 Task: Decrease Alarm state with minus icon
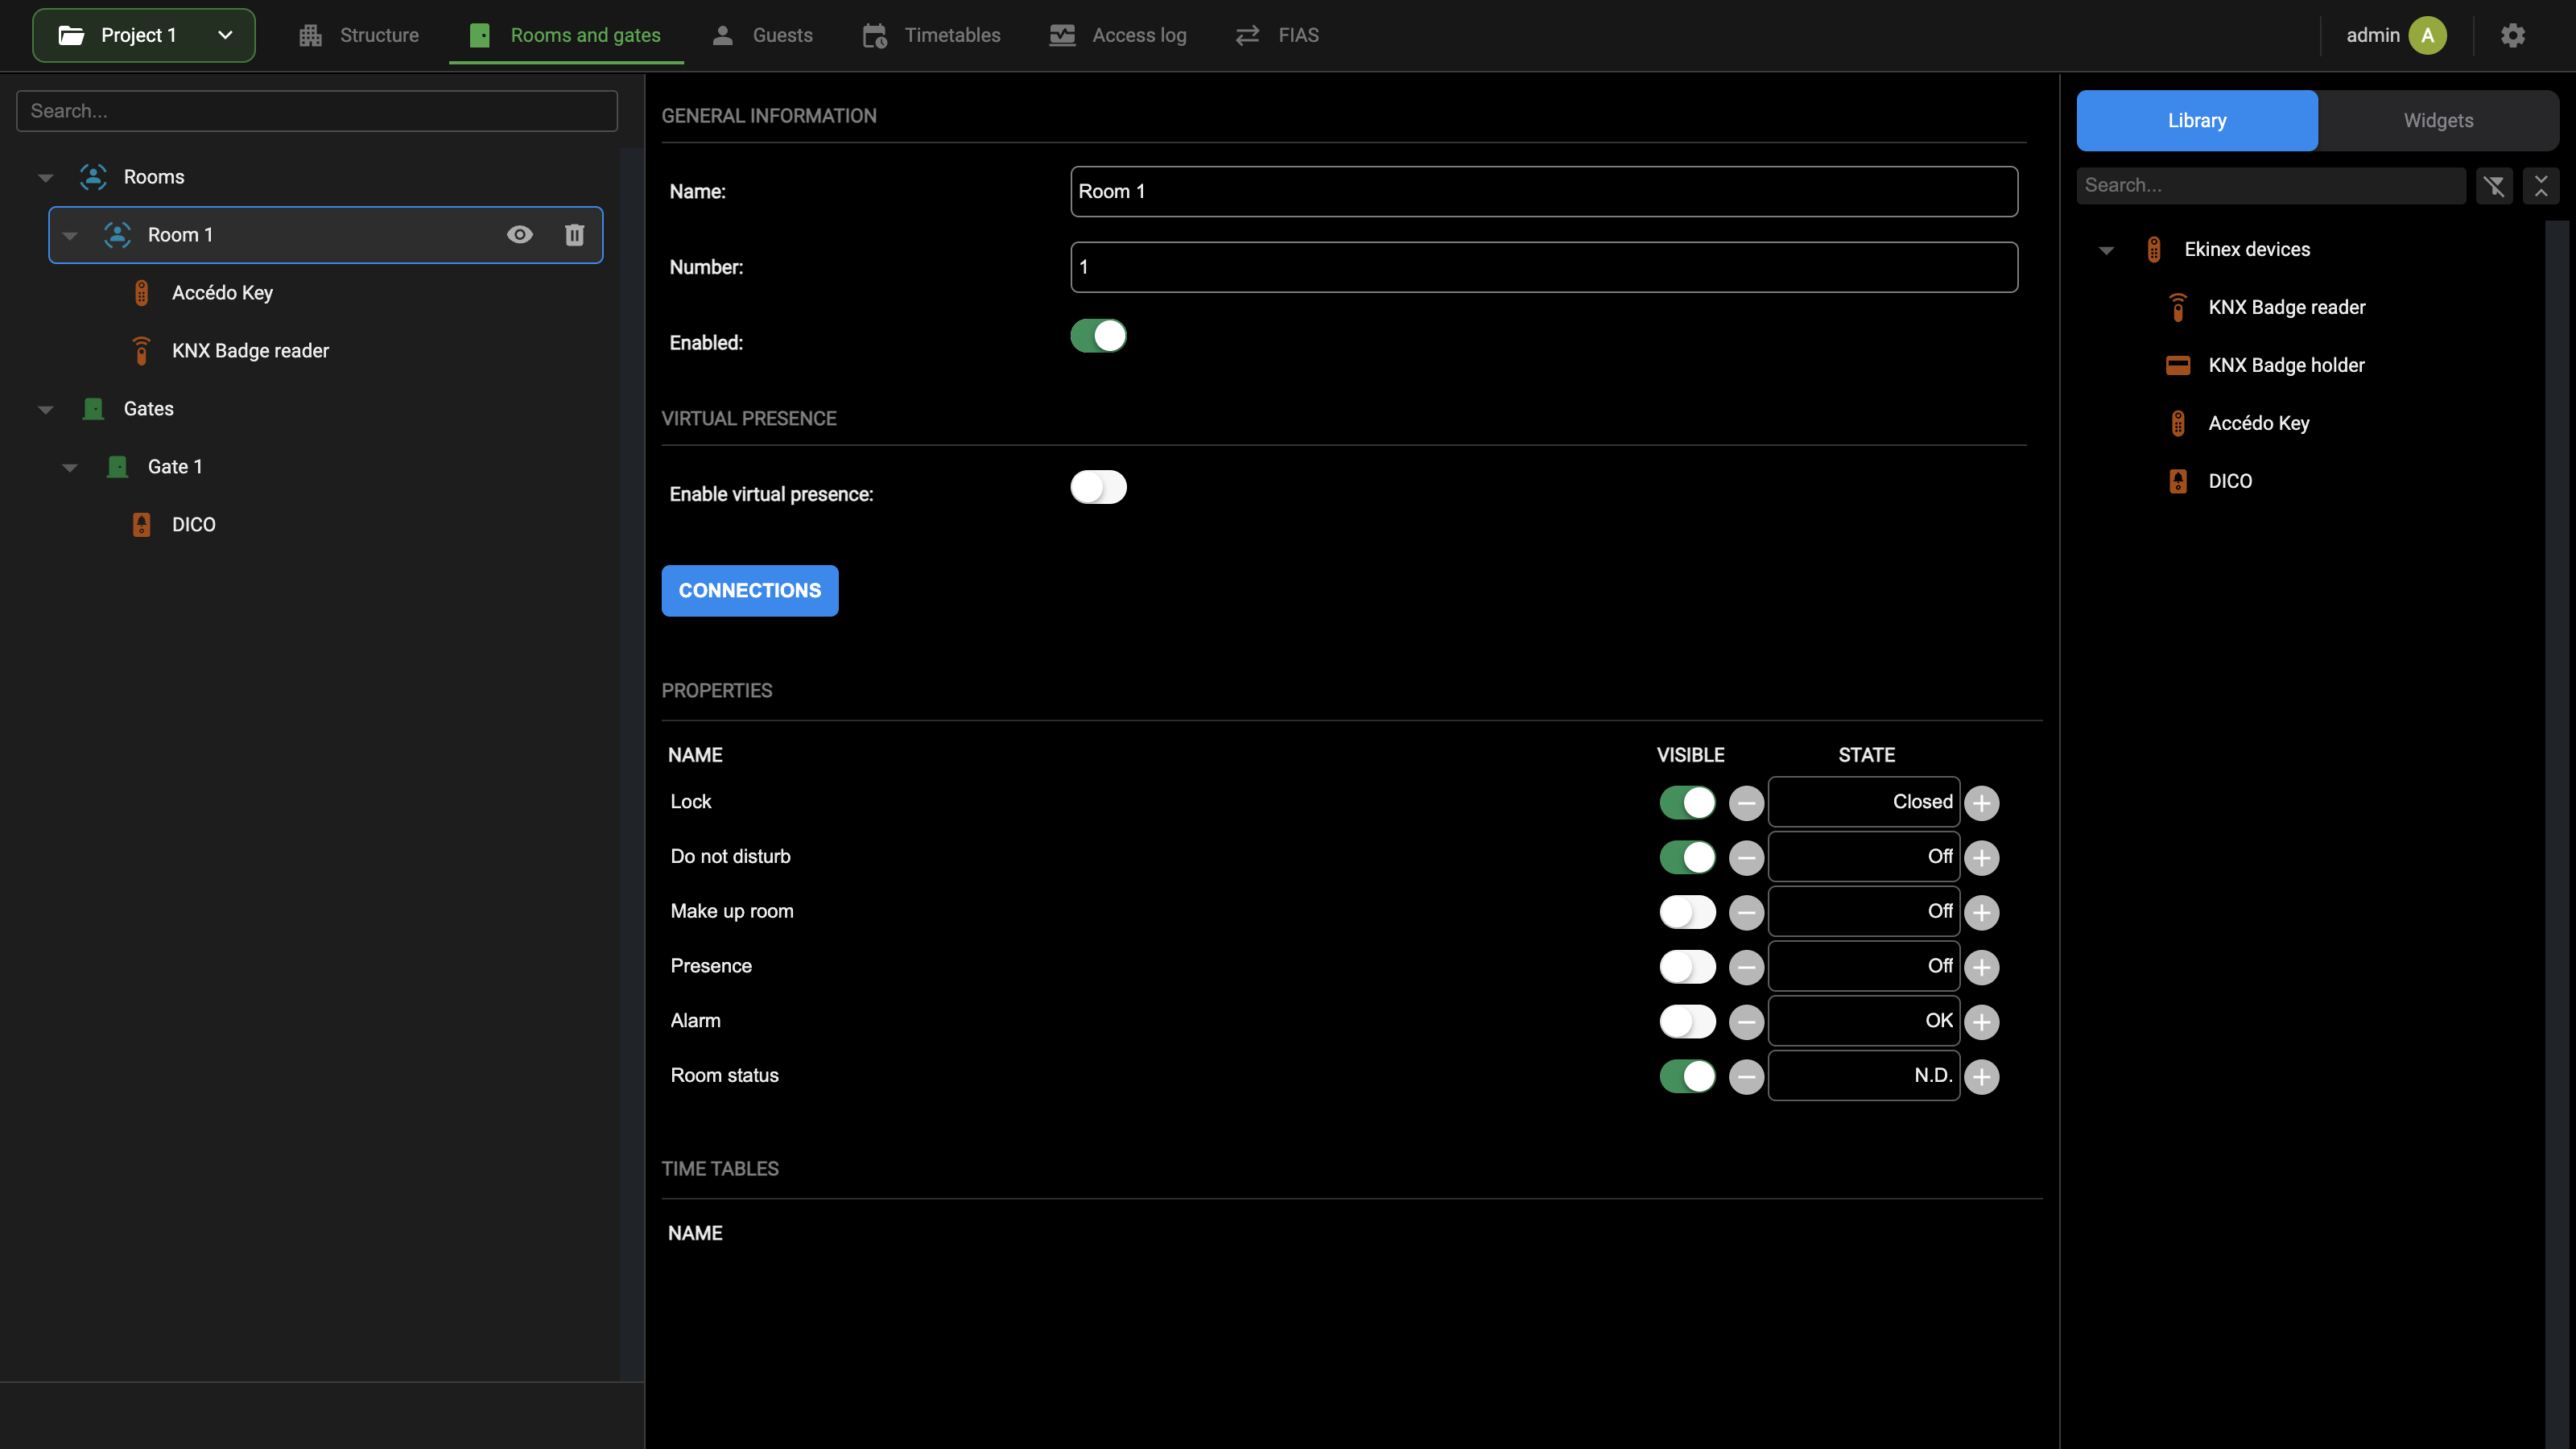pyautogui.click(x=1746, y=1022)
